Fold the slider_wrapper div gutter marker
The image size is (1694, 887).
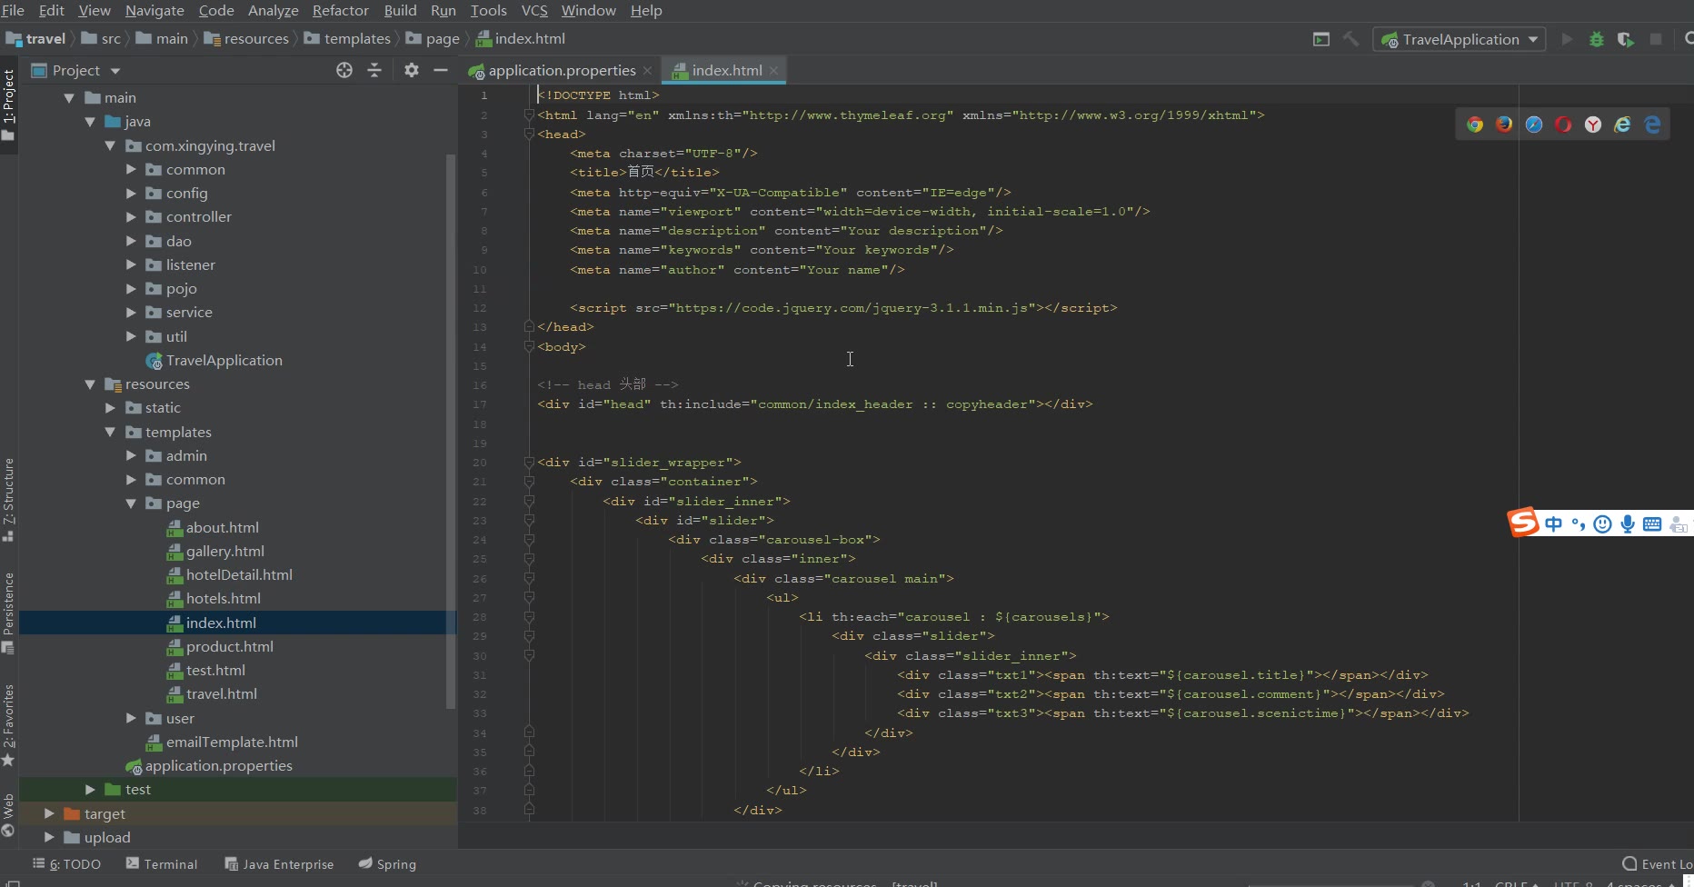pos(529,462)
